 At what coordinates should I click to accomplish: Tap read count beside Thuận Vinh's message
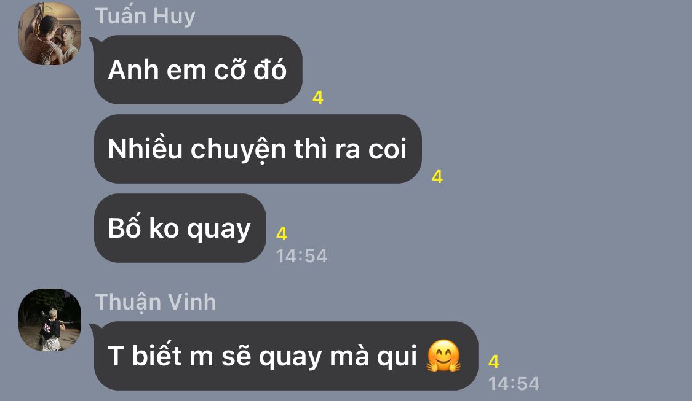point(494,361)
